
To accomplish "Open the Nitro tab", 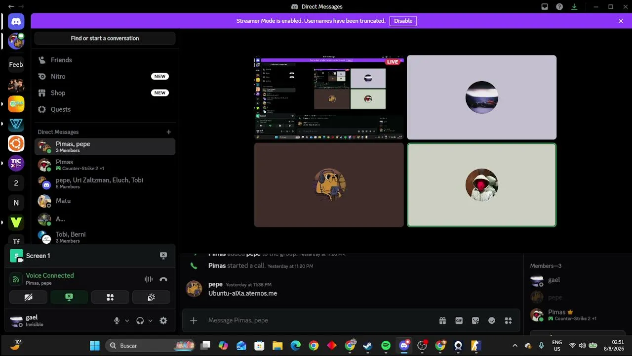I will pos(105,77).
